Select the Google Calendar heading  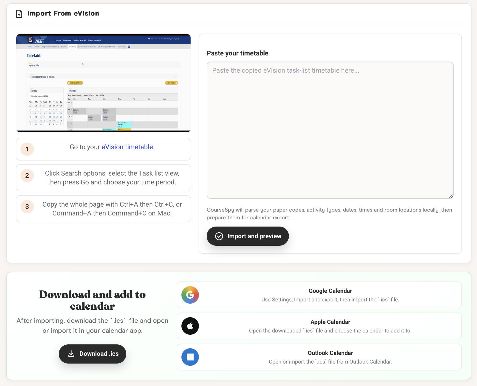pos(330,291)
